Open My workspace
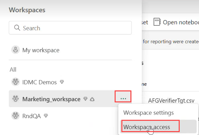 click(41, 50)
